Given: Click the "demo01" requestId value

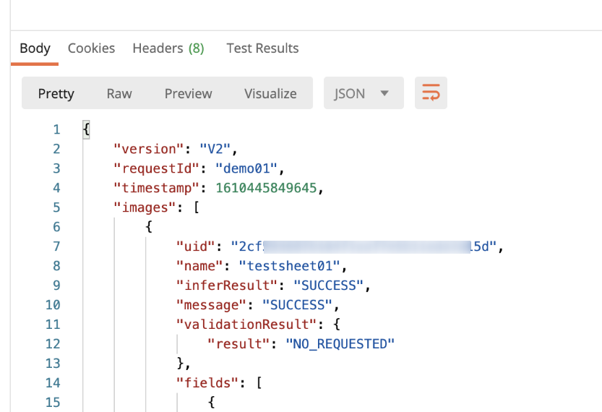Looking at the screenshot, I should (243, 168).
